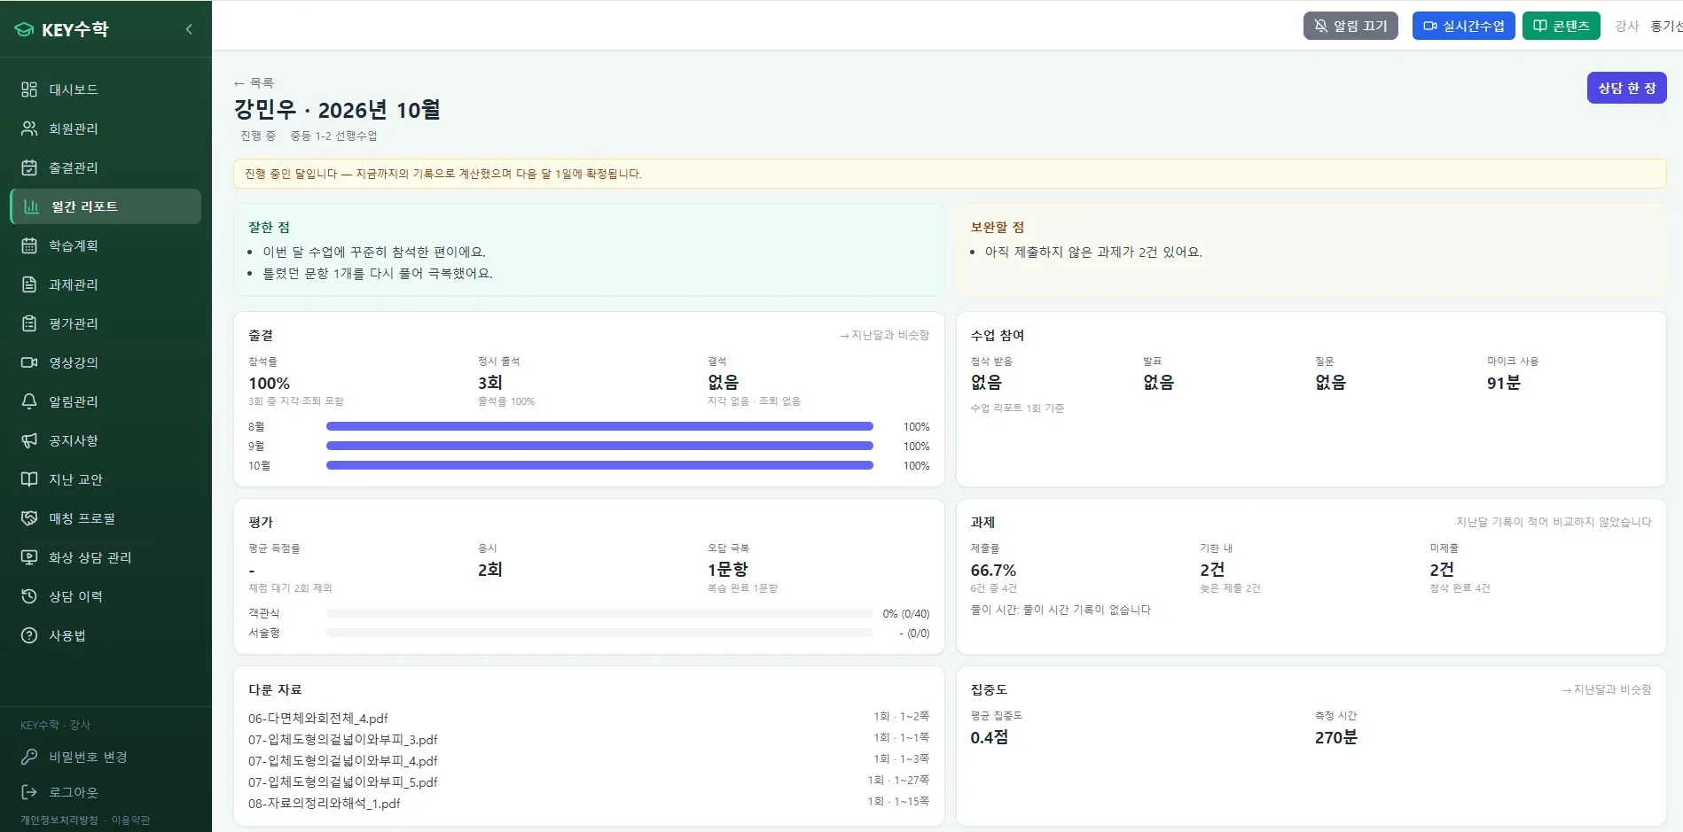Click the 회원관리 people icon
The width and height of the screenshot is (1683, 832).
(29, 128)
